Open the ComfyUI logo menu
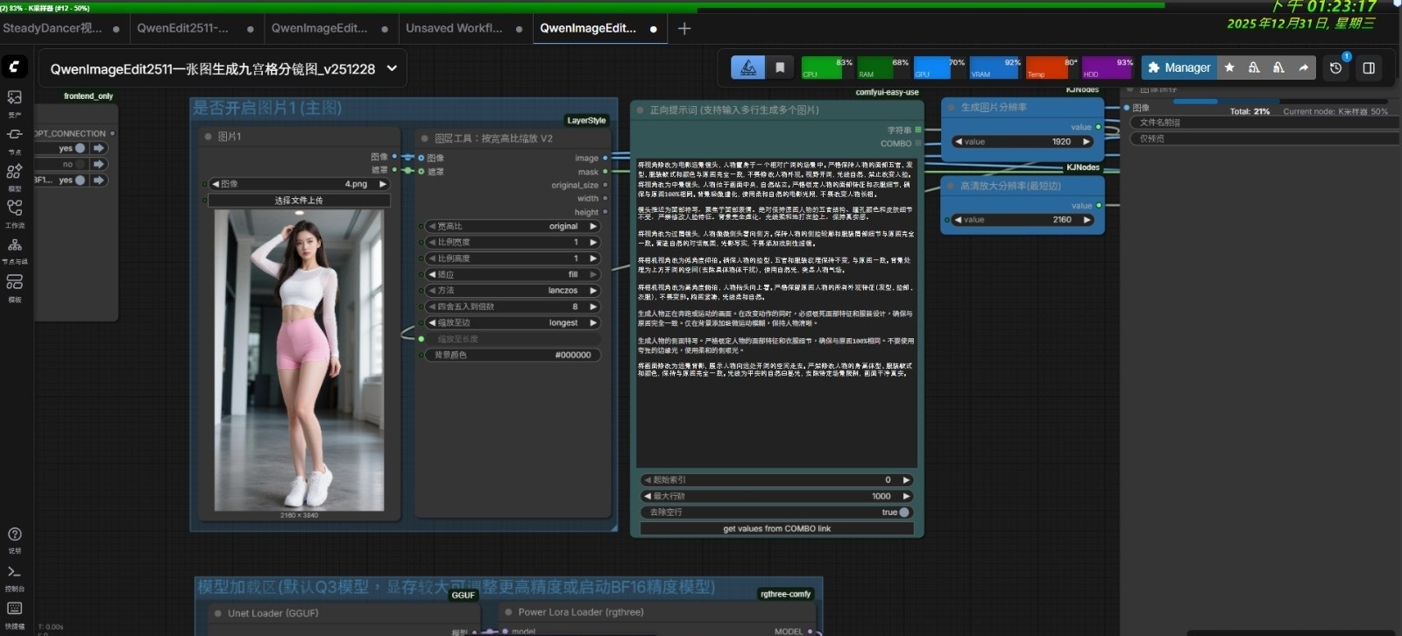The width and height of the screenshot is (1402, 636). [15, 67]
